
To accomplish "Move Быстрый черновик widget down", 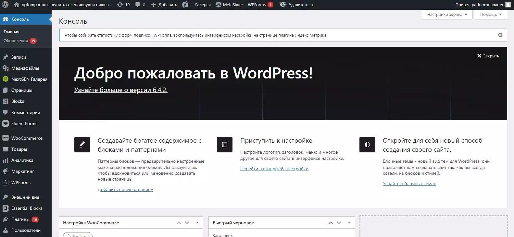I will tap(339, 223).
